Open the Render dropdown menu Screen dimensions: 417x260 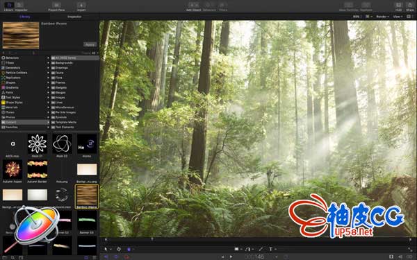click(x=382, y=17)
